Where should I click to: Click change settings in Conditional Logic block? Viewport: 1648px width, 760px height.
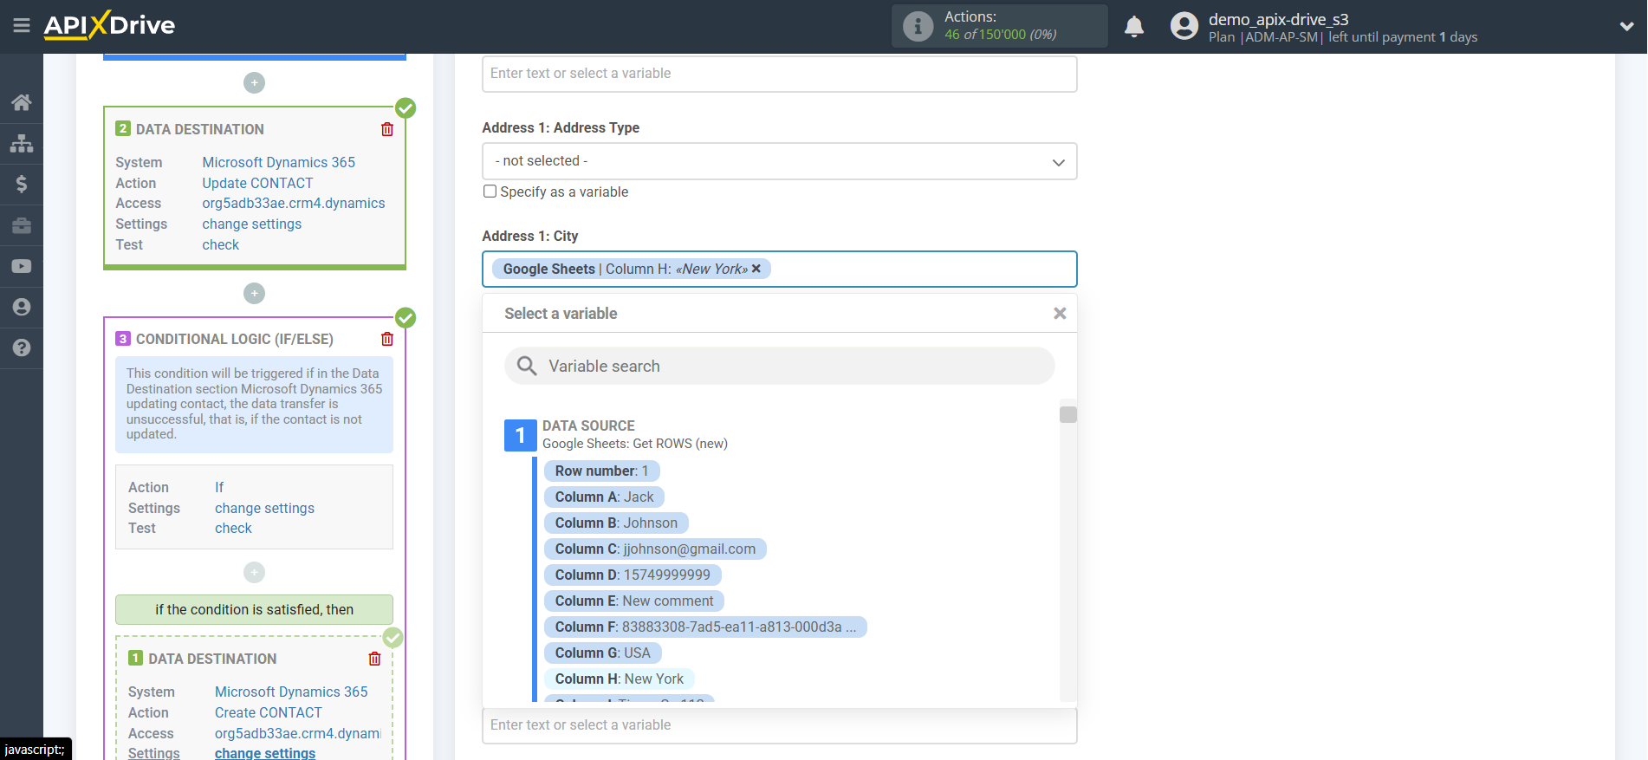[264, 508]
